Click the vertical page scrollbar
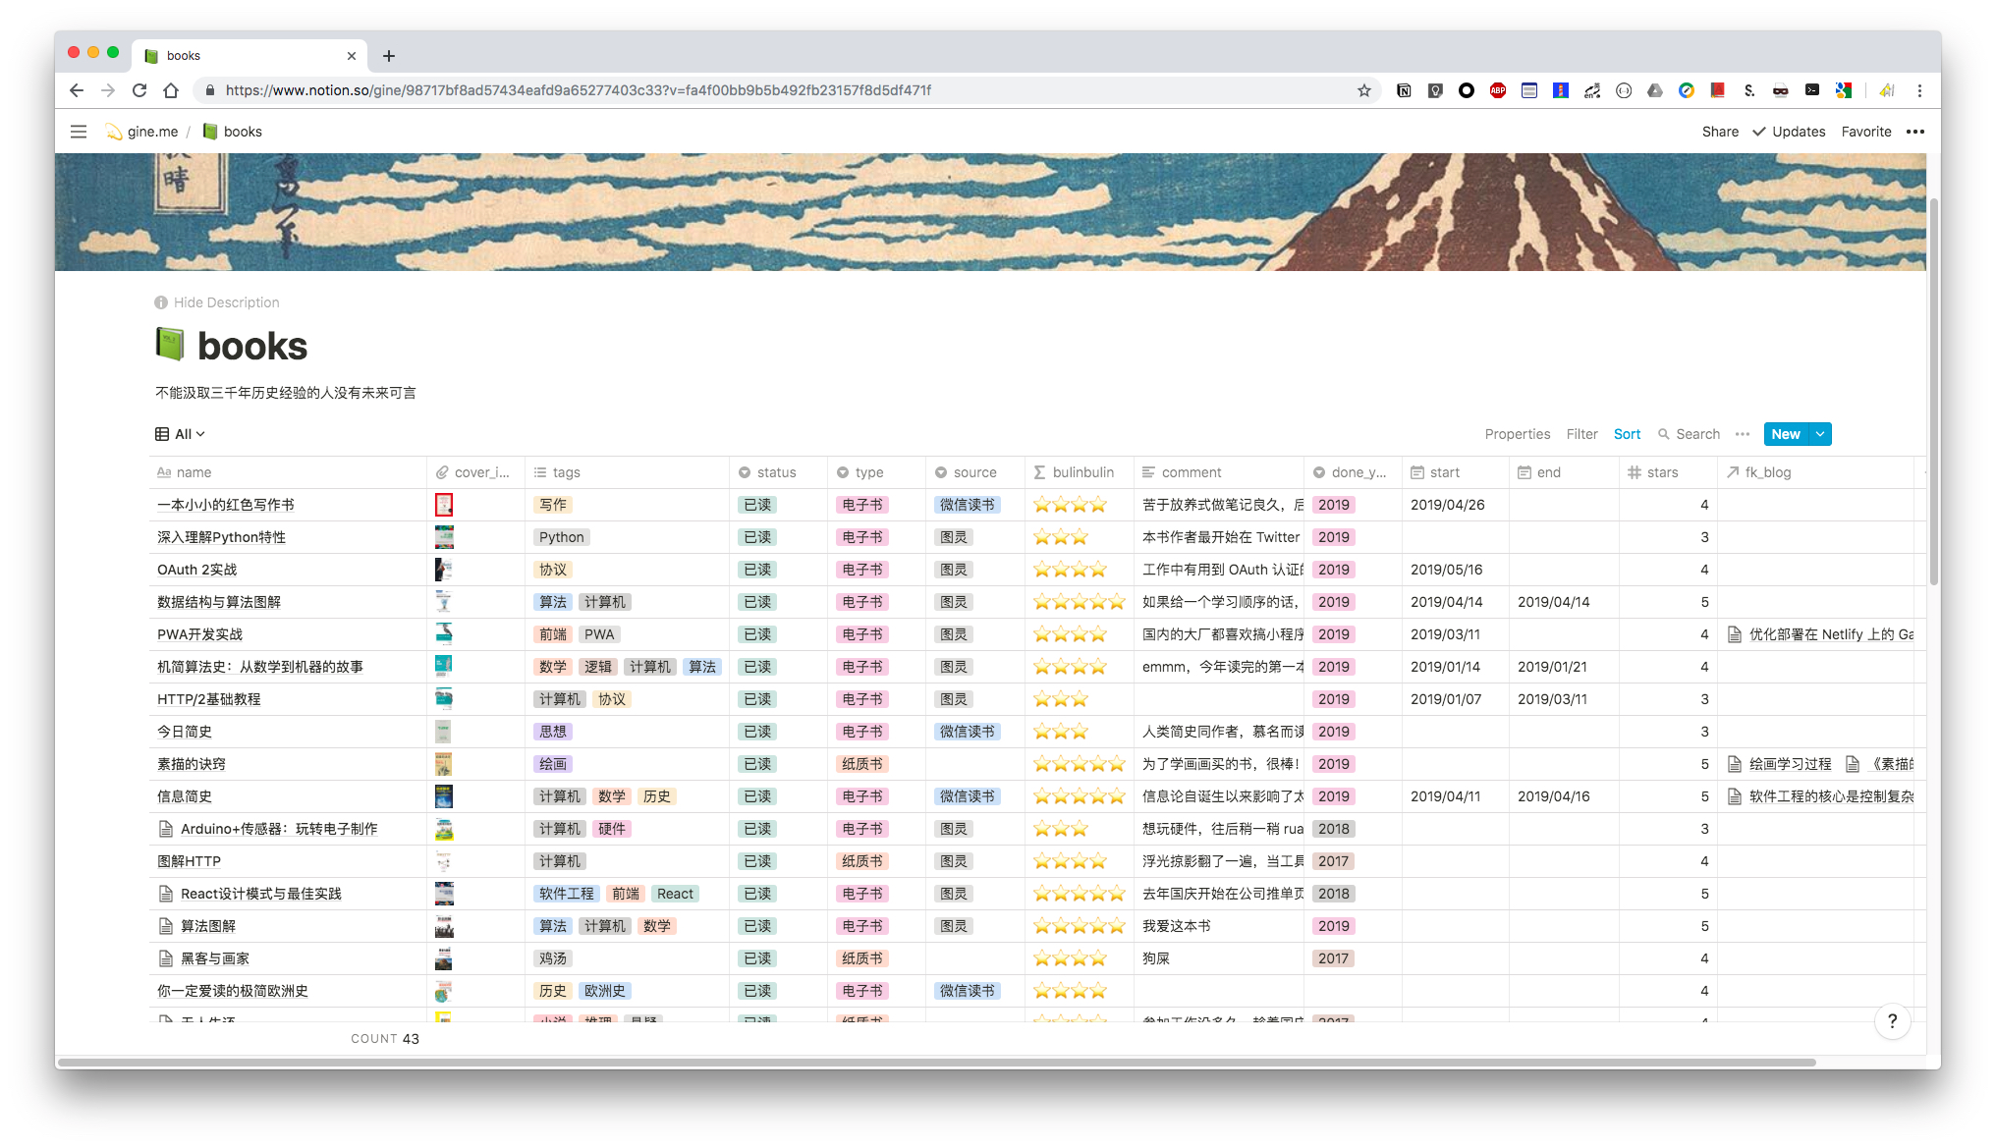This screenshot has width=1996, height=1148. pos(1933,391)
